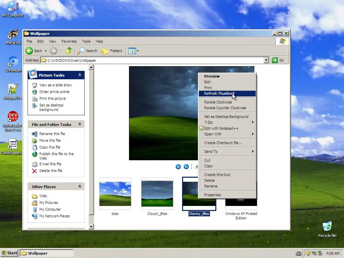Show previous image in filmstrip
The width and height of the screenshot is (344, 258).
(x=178, y=167)
